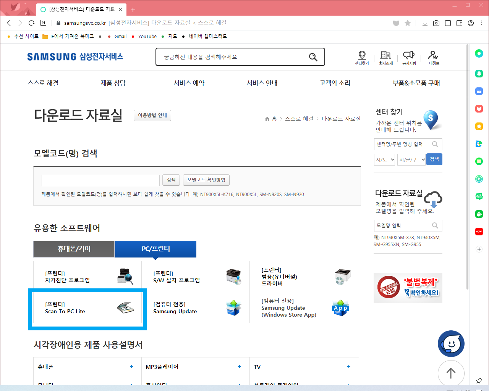Reload the page with refresh icon
The width and height of the screenshot is (489, 391).
coord(32,23)
